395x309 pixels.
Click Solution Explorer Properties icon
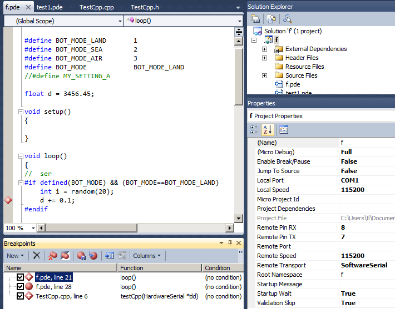point(255,19)
